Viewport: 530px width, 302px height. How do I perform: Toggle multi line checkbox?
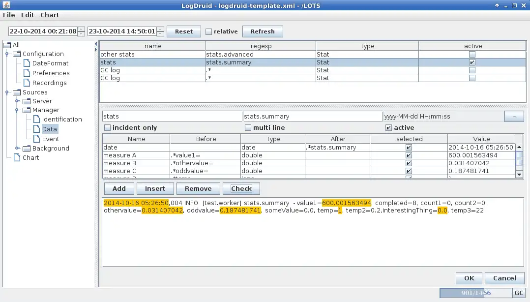click(x=248, y=127)
